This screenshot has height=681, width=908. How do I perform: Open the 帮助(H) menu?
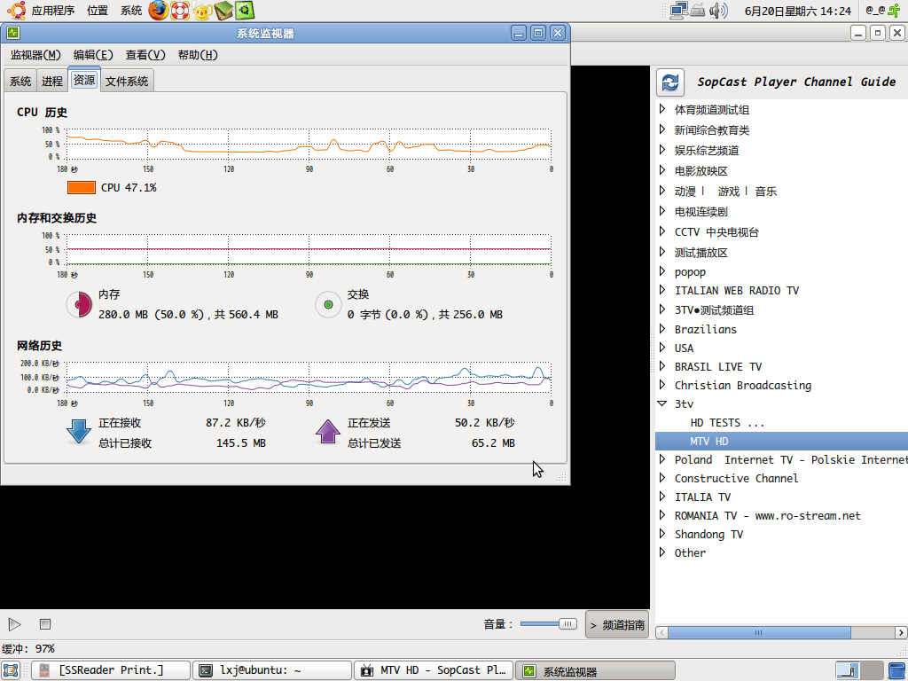pos(198,55)
